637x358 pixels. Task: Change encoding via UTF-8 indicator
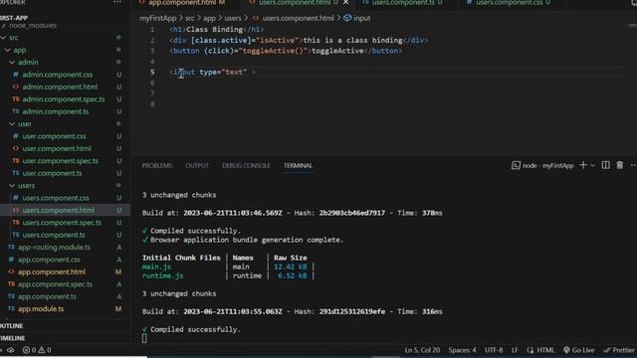click(x=494, y=350)
